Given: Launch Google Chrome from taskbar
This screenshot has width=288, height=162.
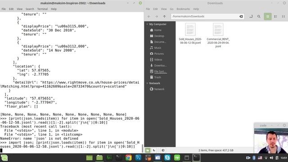Looking at the screenshot, I should click(x=129, y=158).
